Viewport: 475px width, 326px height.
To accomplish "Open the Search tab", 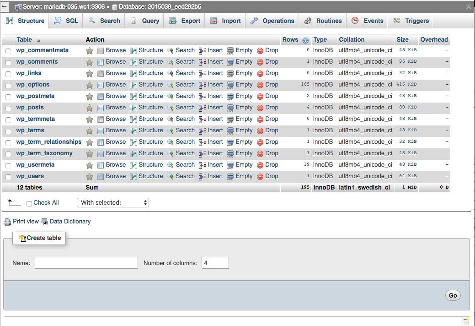I will click(x=104, y=21).
